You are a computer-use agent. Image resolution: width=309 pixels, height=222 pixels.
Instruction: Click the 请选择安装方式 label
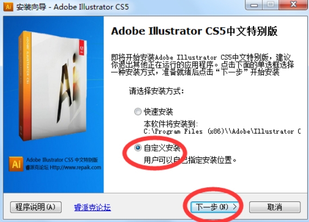[x=157, y=91]
